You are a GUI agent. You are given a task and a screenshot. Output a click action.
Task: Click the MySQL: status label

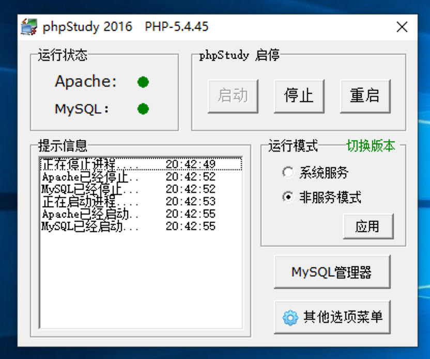pos(82,109)
